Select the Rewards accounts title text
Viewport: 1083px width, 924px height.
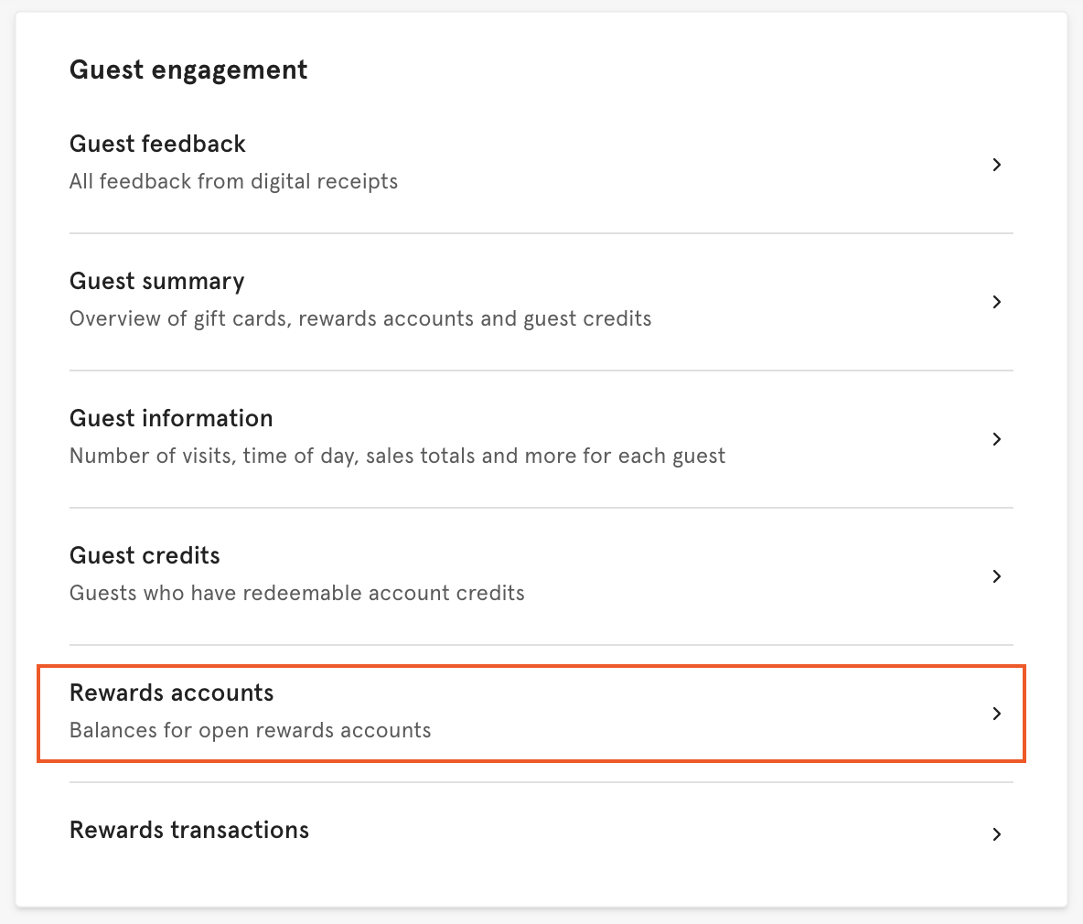pyautogui.click(x=172, y=693)
